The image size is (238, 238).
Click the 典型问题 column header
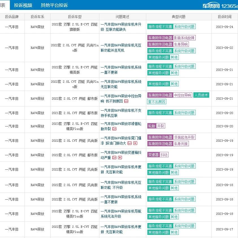179,17
